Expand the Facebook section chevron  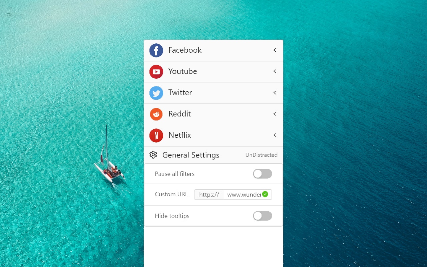pos(275,50)
